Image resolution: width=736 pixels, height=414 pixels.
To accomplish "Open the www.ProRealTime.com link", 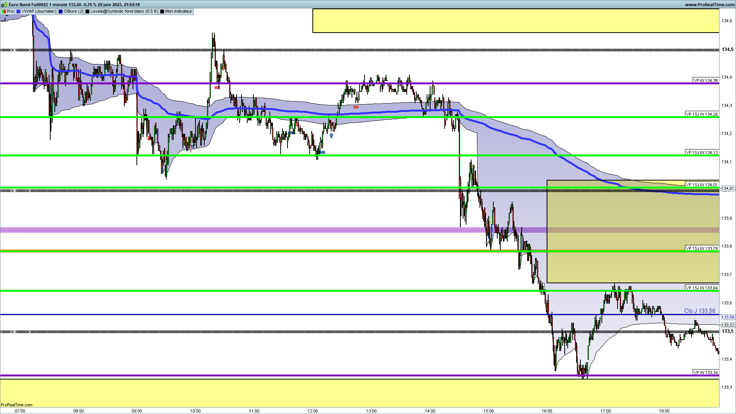I will (x=710, y=5).
